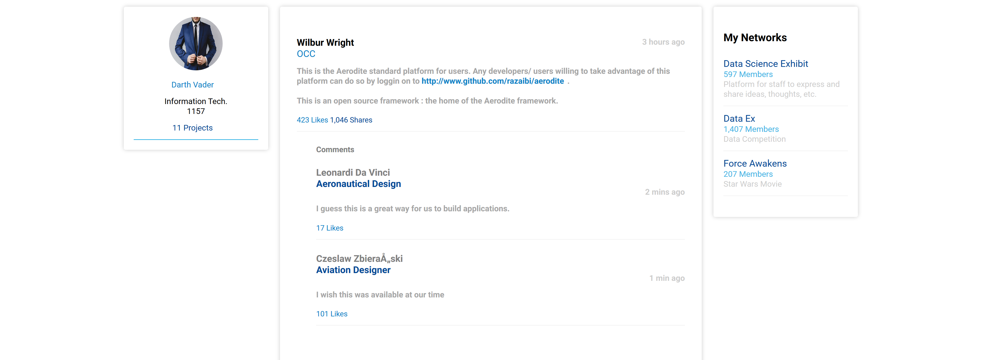Click the '3 hours ago' post timestamp
Image resolution: width=994 pixels, height=360 pixels.
tap(663, 42)
